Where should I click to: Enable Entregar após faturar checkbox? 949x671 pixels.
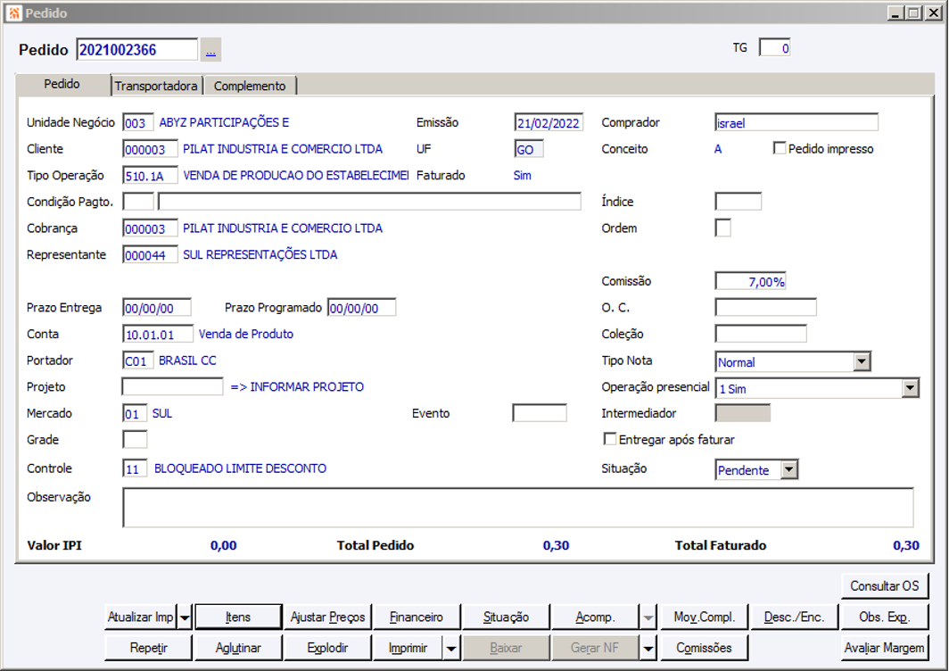[610, 439]
